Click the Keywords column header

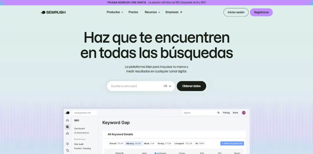point(119,153)
